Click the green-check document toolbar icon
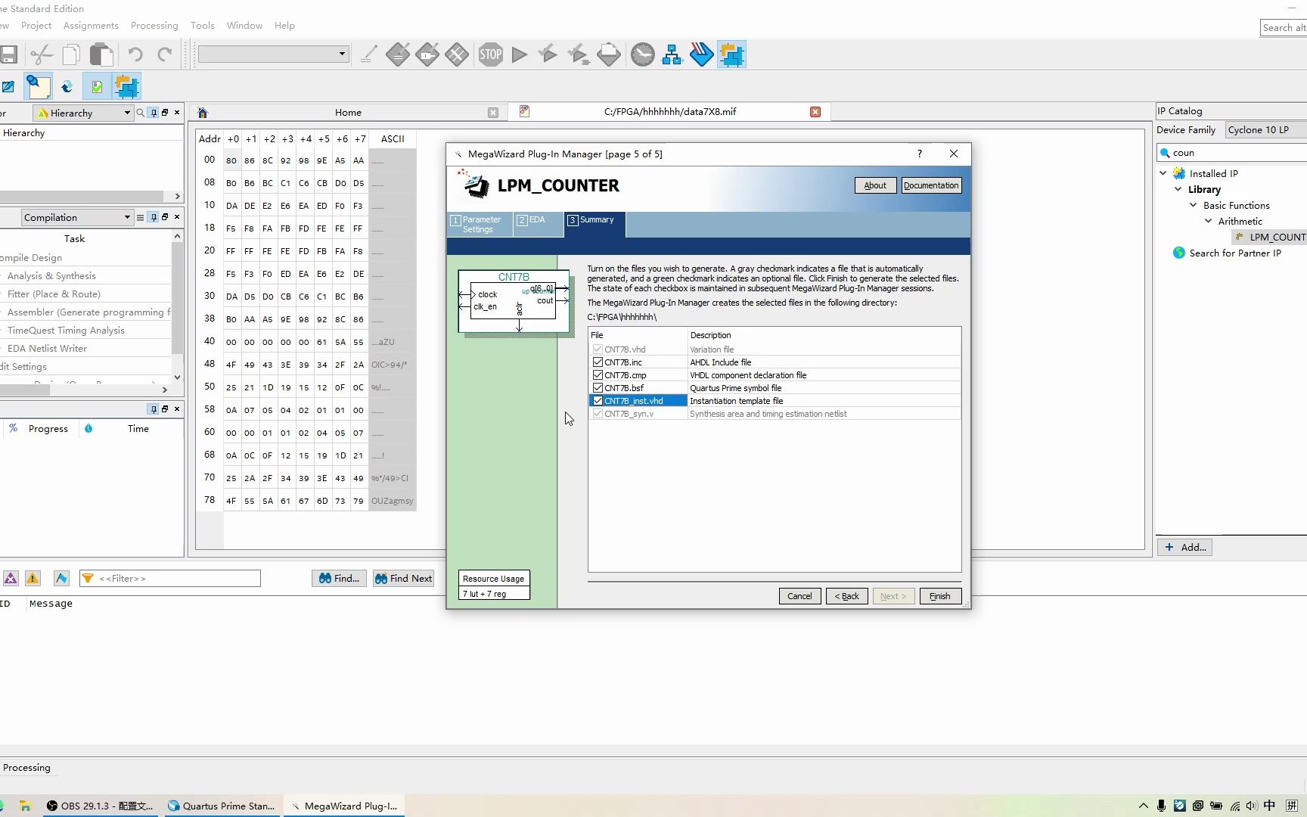This screenshot has width=1307, height=817. [97, 86]
